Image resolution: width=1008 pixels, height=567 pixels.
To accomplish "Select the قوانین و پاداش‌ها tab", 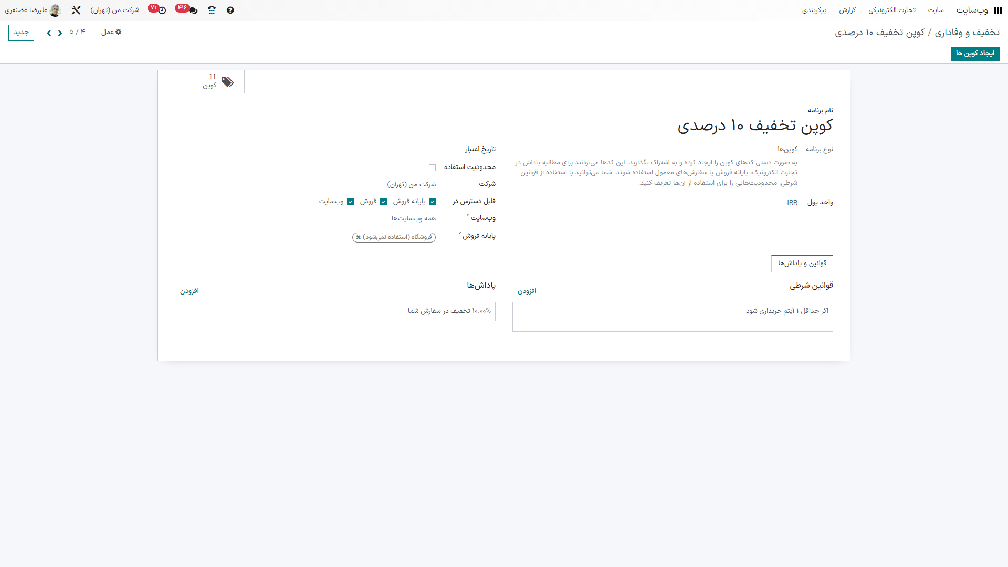I will point(802,264).
